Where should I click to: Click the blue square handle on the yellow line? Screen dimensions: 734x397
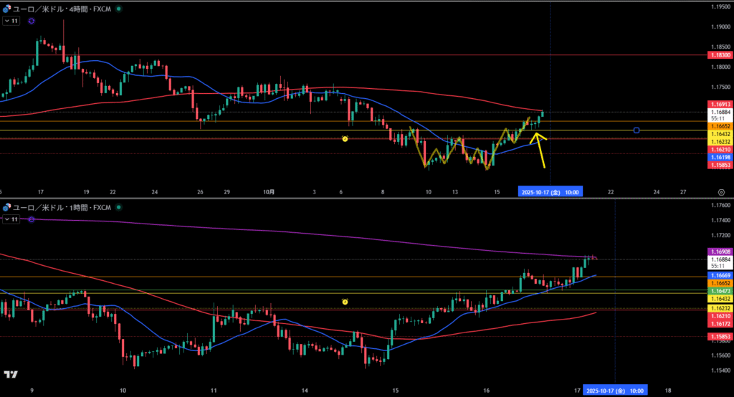click(637, 130)
